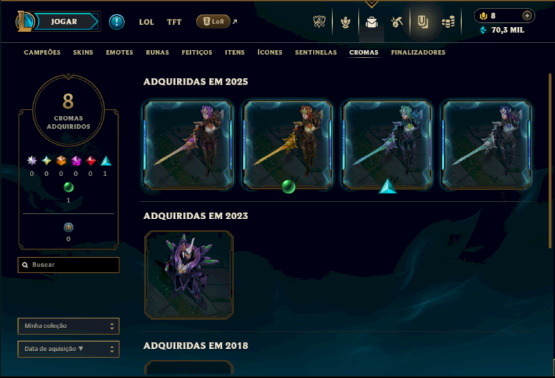Add Riot Points with the plus icon
This screenshot has width=555, height=378.
point(527,15)
